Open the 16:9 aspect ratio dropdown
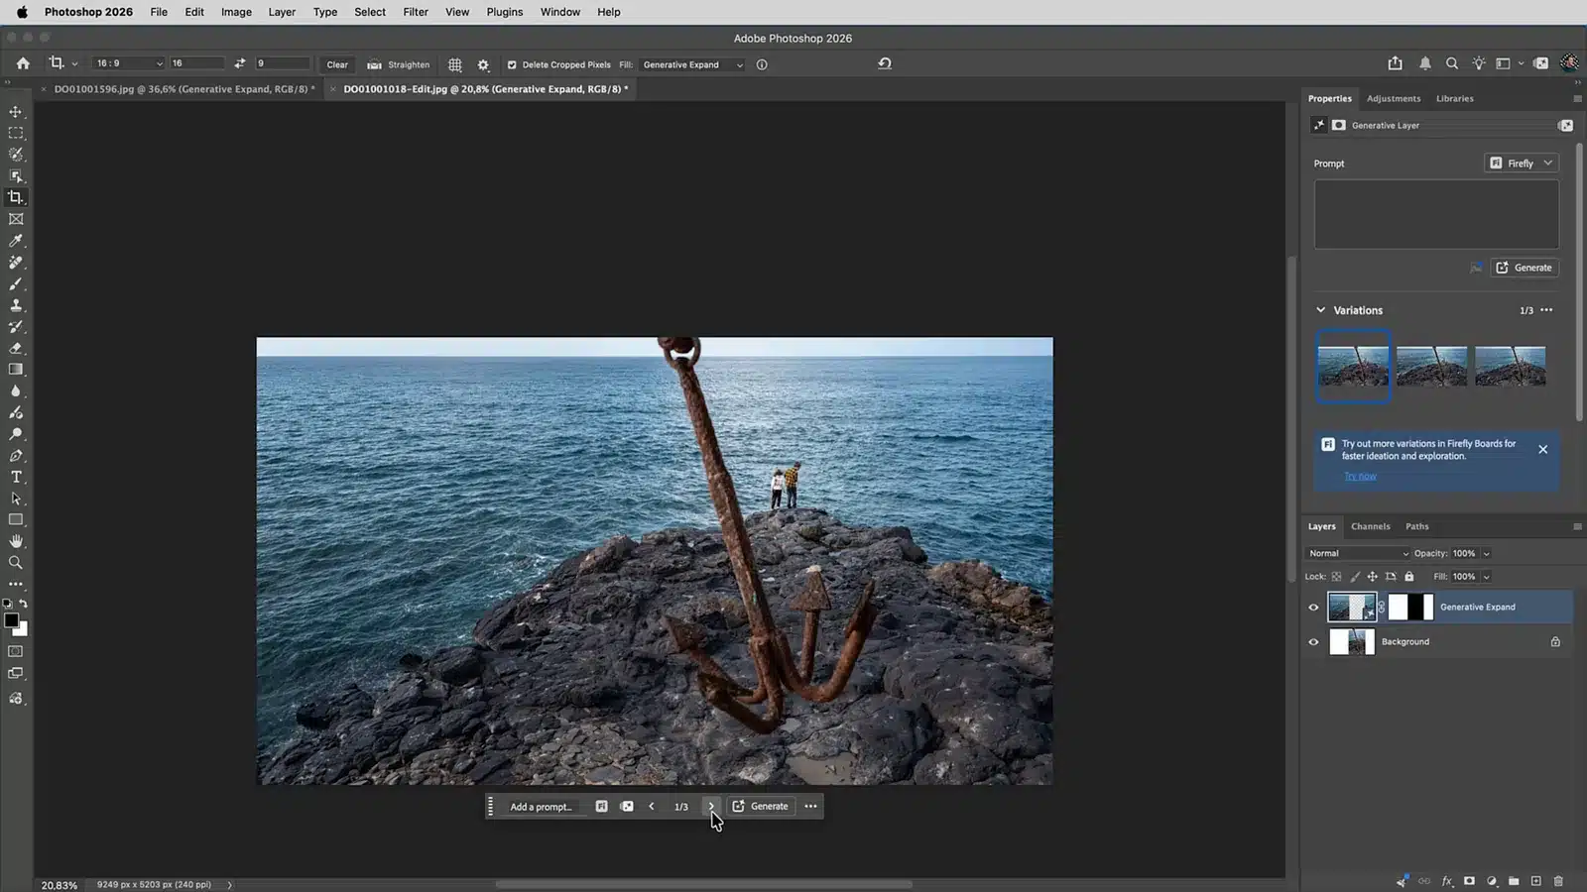The image size is (1587, 892). [x=128, y=63]
